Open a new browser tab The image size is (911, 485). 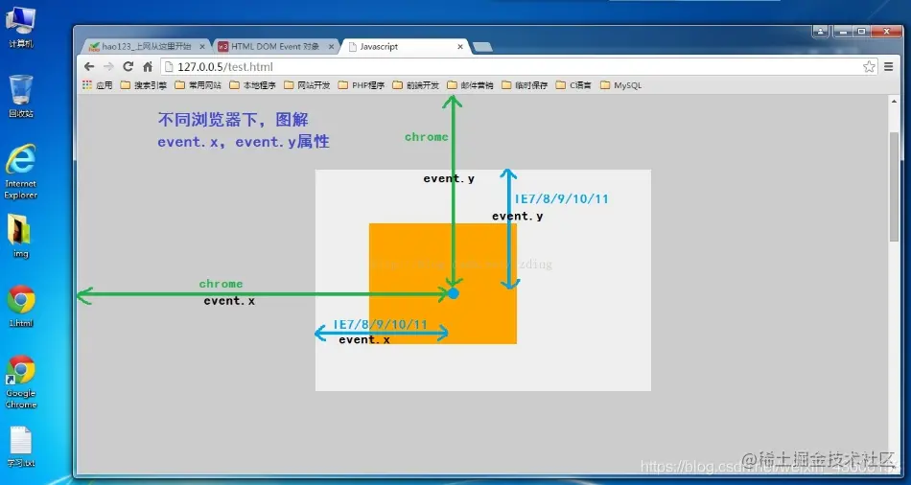(x=482, y=47)
